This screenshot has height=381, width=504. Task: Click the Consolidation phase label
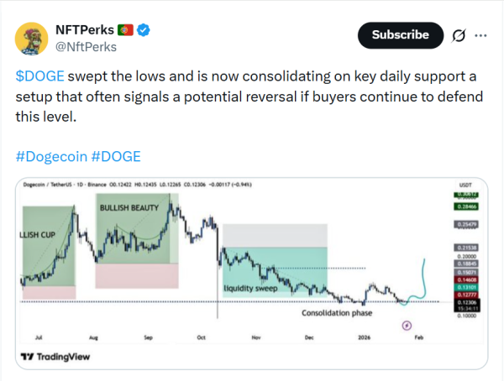[x=336, y=313]
